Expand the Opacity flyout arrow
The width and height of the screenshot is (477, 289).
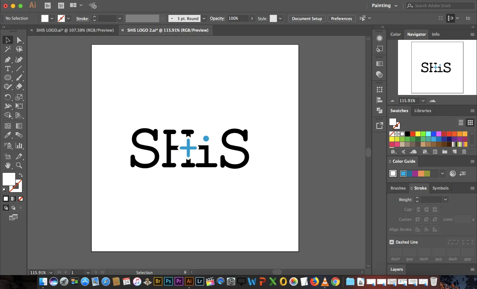(x=252, y=19)
